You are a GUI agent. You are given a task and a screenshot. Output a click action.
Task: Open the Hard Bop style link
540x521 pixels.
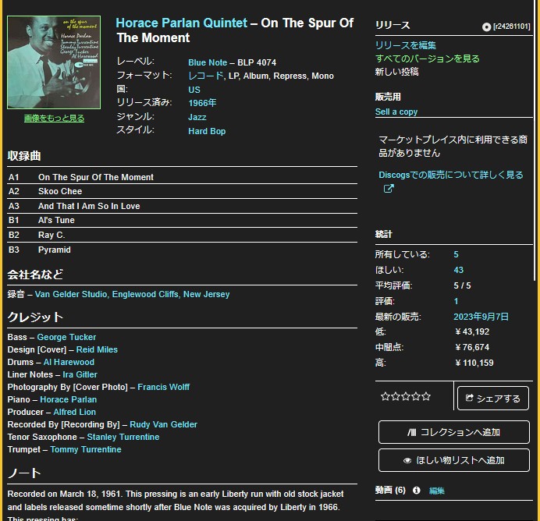207,131
